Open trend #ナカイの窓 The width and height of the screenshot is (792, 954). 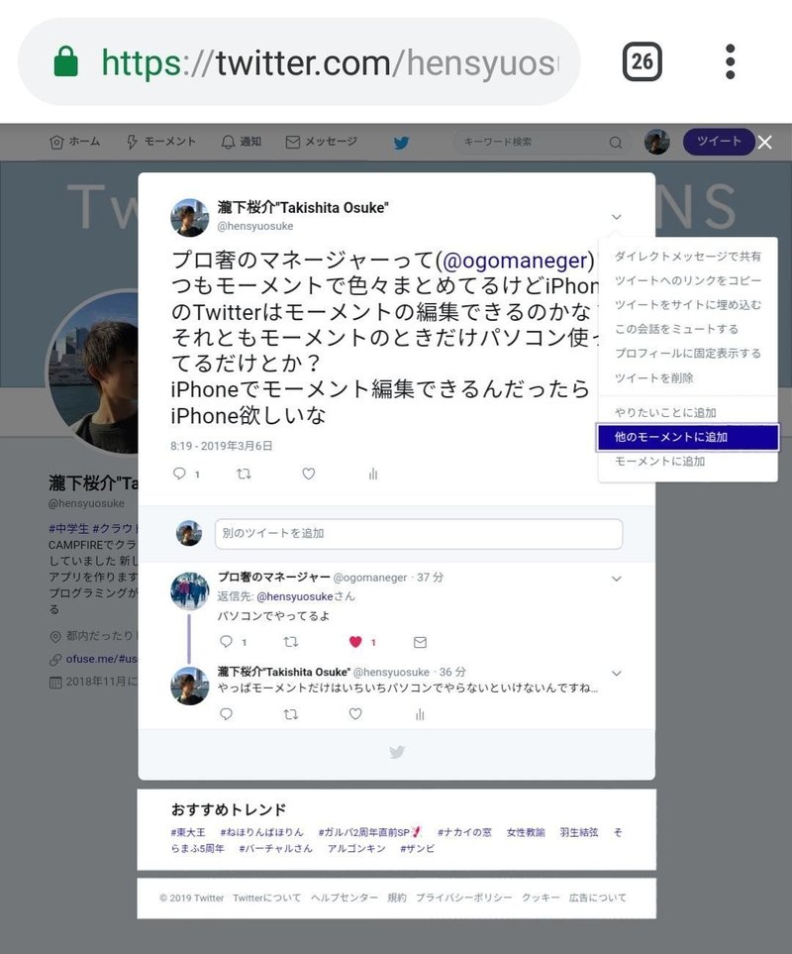pos(464,832)
